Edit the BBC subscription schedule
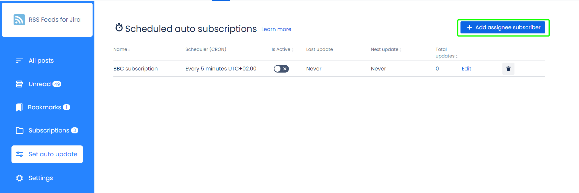579x193 pixels. click(x=466, y=69)
